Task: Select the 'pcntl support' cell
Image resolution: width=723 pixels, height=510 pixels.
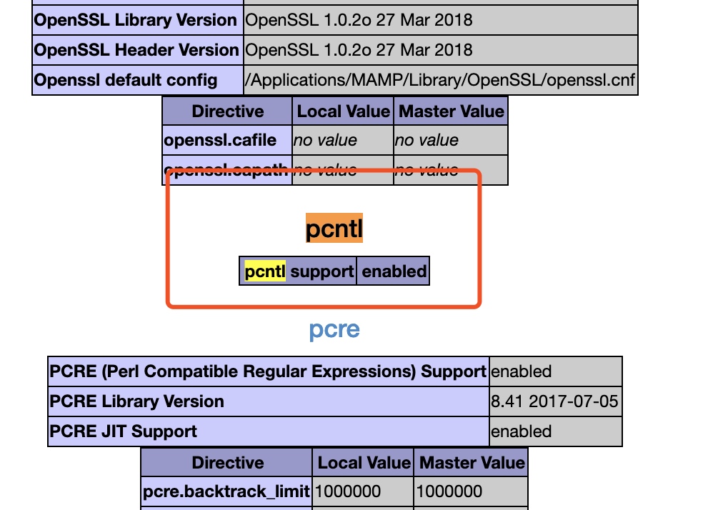Action: (x=298, y=271)
